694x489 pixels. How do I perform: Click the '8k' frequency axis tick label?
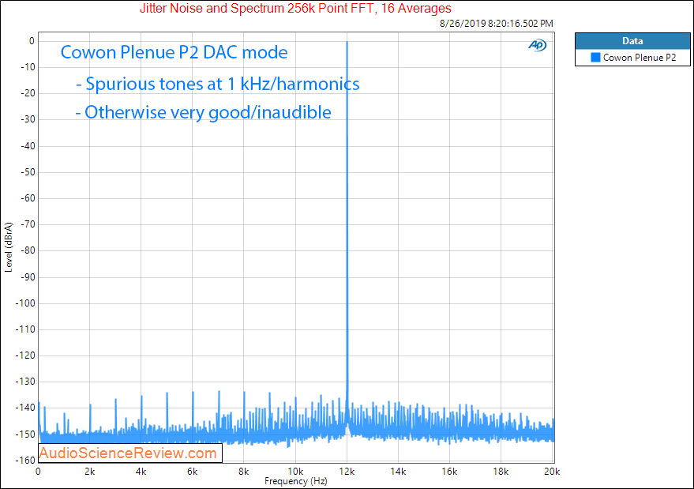pyautogui.click(x=243, y=472)
